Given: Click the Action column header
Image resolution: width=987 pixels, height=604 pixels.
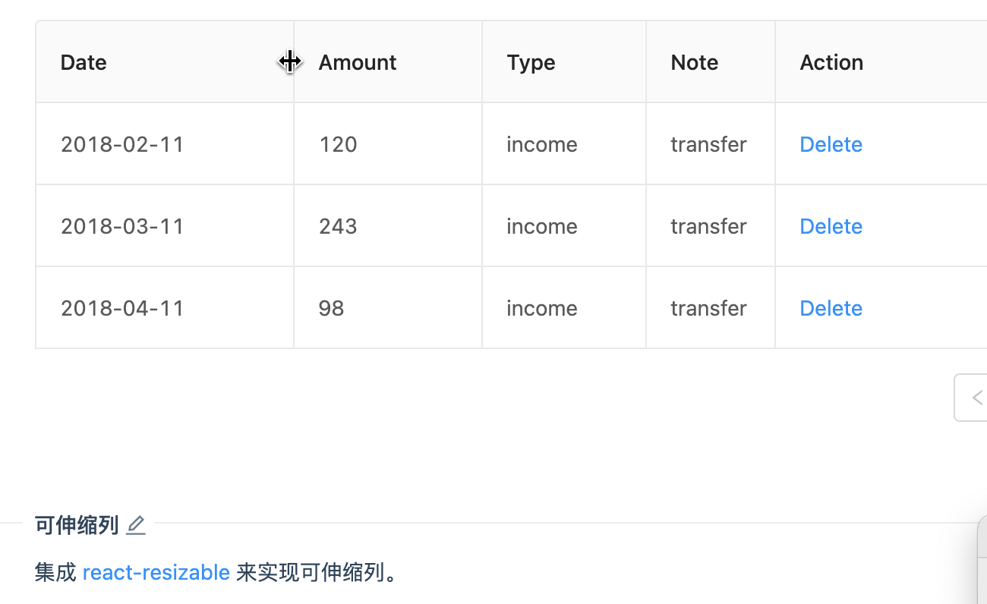Looking at the screenshot, I should [831, 62].
